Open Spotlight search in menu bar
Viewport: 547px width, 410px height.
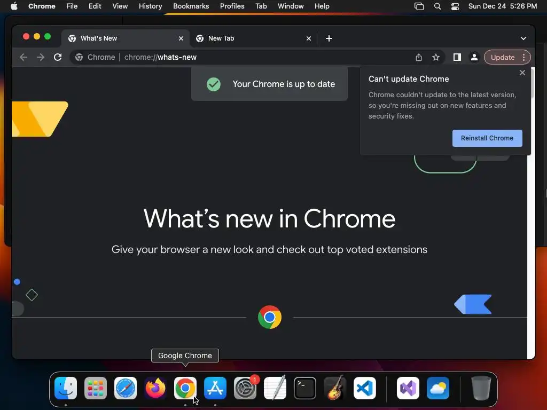[437, 6]
